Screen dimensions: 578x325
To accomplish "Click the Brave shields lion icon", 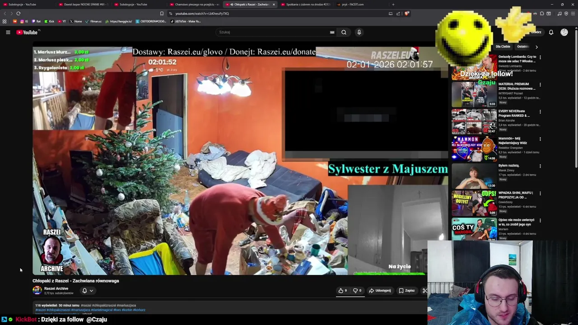I will pos(406,14).
